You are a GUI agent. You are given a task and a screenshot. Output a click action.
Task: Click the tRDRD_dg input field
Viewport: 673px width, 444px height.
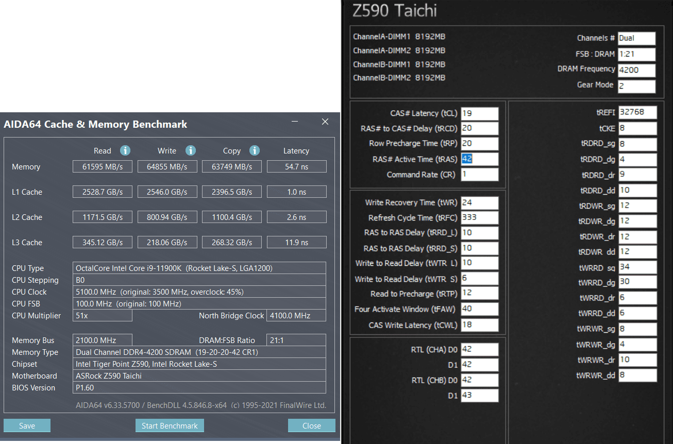click(x=638, y=160)
